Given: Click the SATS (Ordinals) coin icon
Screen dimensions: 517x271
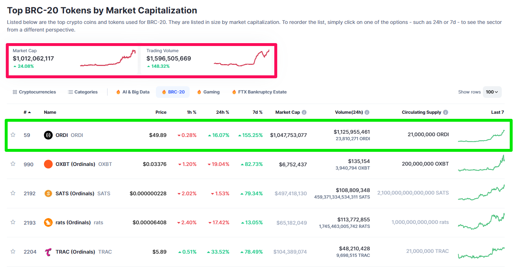Looking at the screenshot, I should pos(48,193).
